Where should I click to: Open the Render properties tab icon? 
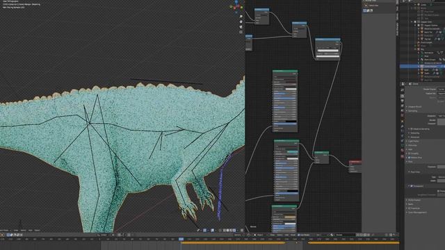(x=403, y=97)
